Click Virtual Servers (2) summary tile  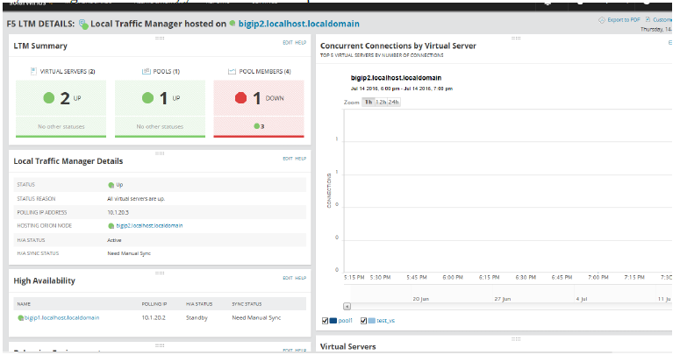(61, 109)
